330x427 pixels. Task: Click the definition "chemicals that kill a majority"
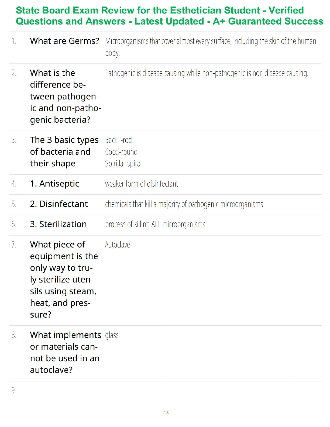(x=184, y=204)
